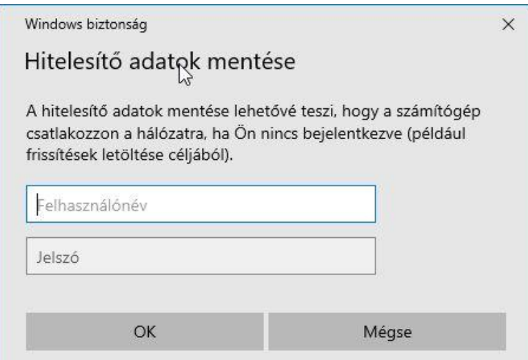Click the Windows biztonság title text
This screenshot has height=360, width=528.
click(86, 25)
